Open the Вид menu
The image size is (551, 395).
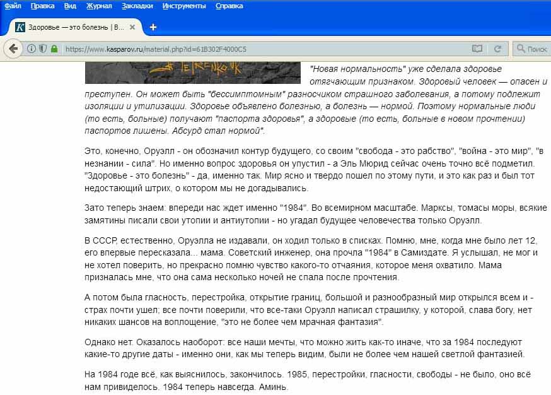click(x=70, y=6)
